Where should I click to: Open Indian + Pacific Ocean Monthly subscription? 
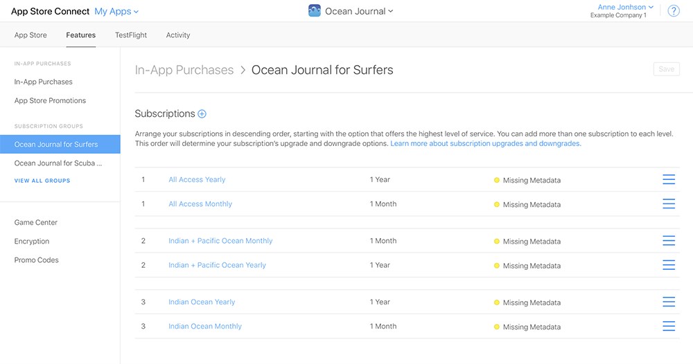click(220, 241)
